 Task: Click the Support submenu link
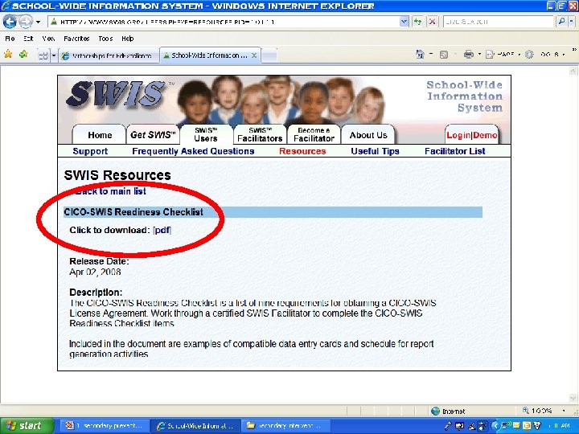pos(90,151)
